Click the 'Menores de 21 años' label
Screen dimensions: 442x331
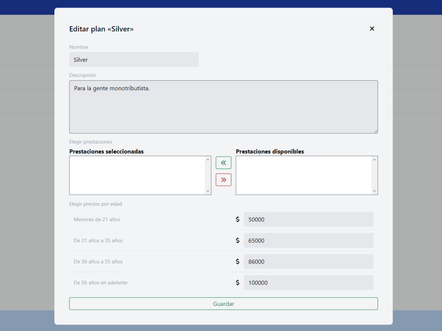(97, 219)
